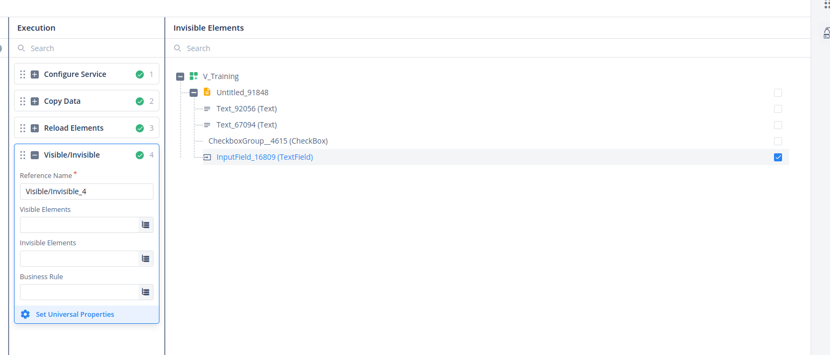Click the Visible/Invisible step title

(72, 155)
